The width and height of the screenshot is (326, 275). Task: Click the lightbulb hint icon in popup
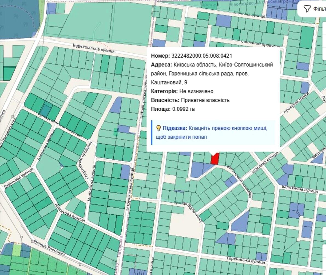158,128
